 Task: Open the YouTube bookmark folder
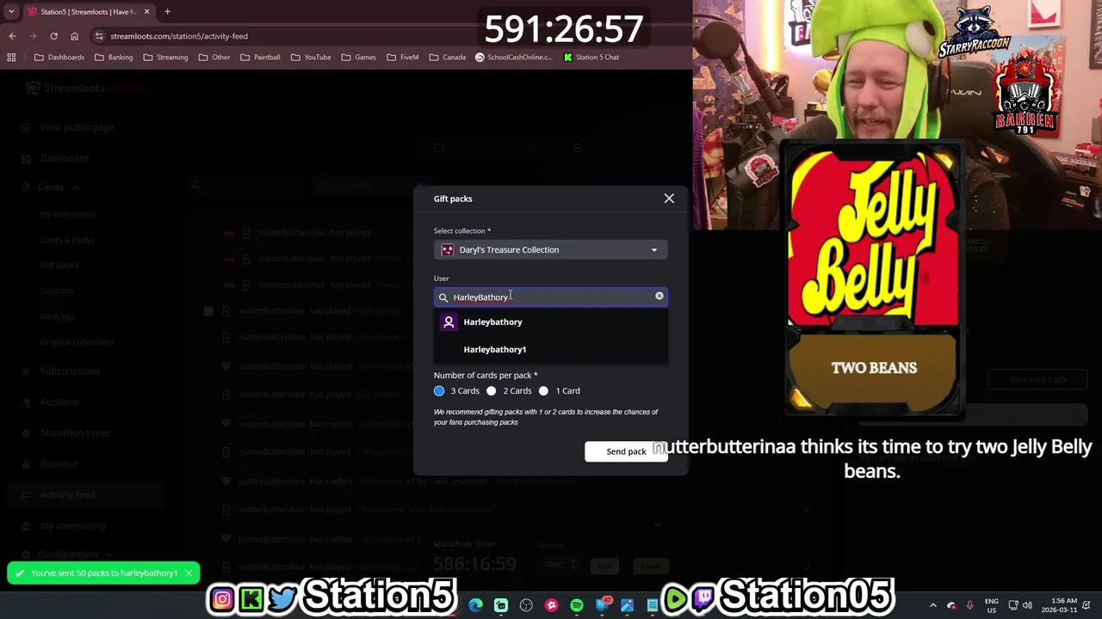click(x=311, y=58)
